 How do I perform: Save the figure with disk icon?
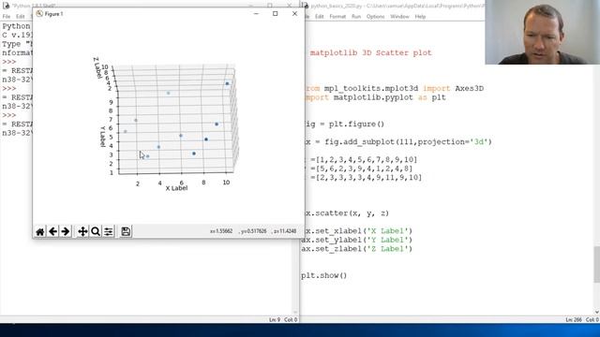(126, 231)
